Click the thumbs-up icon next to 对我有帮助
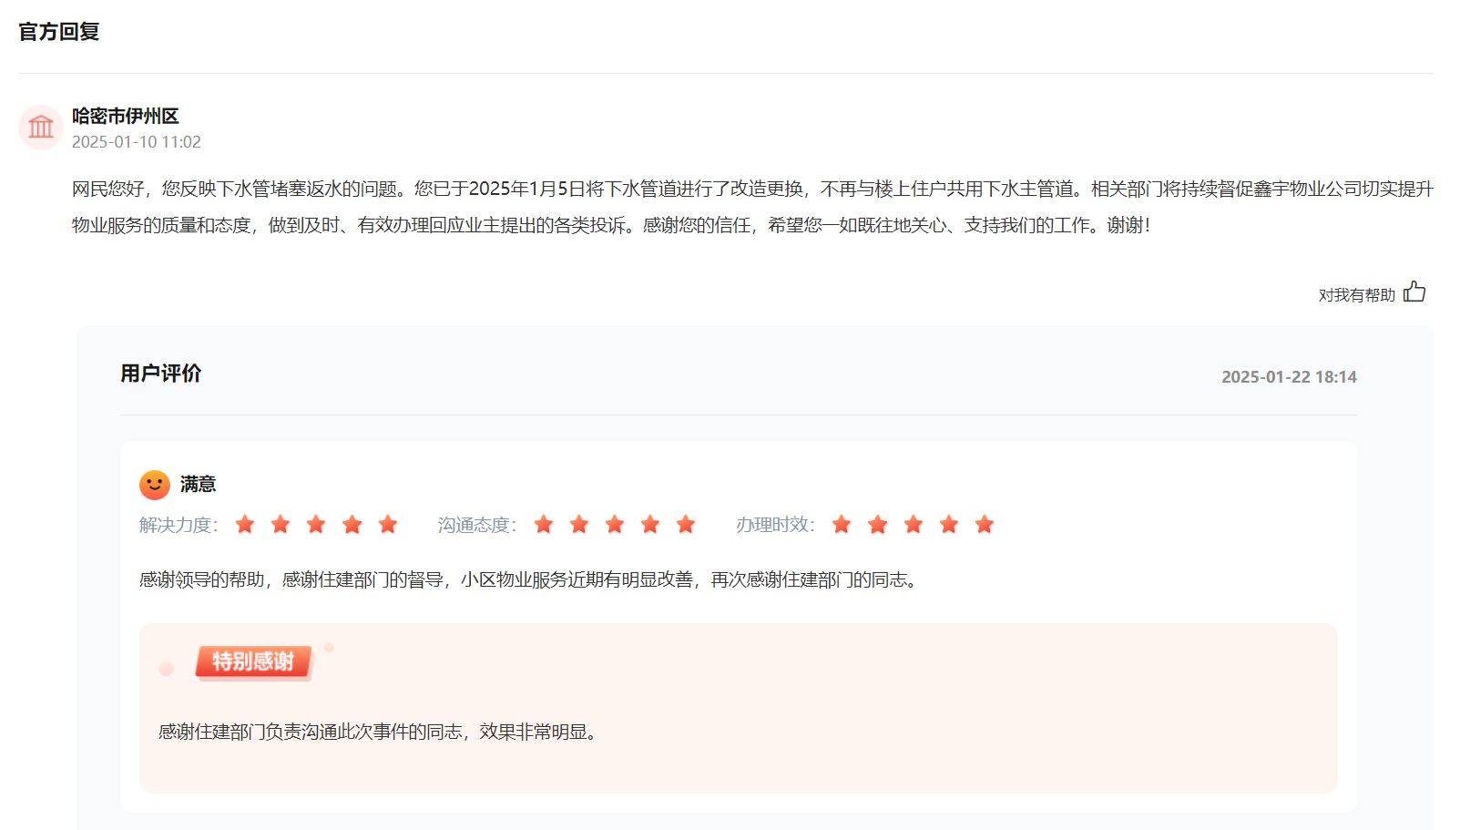Screen dimensions: 1460x830 pos(1414,292)
